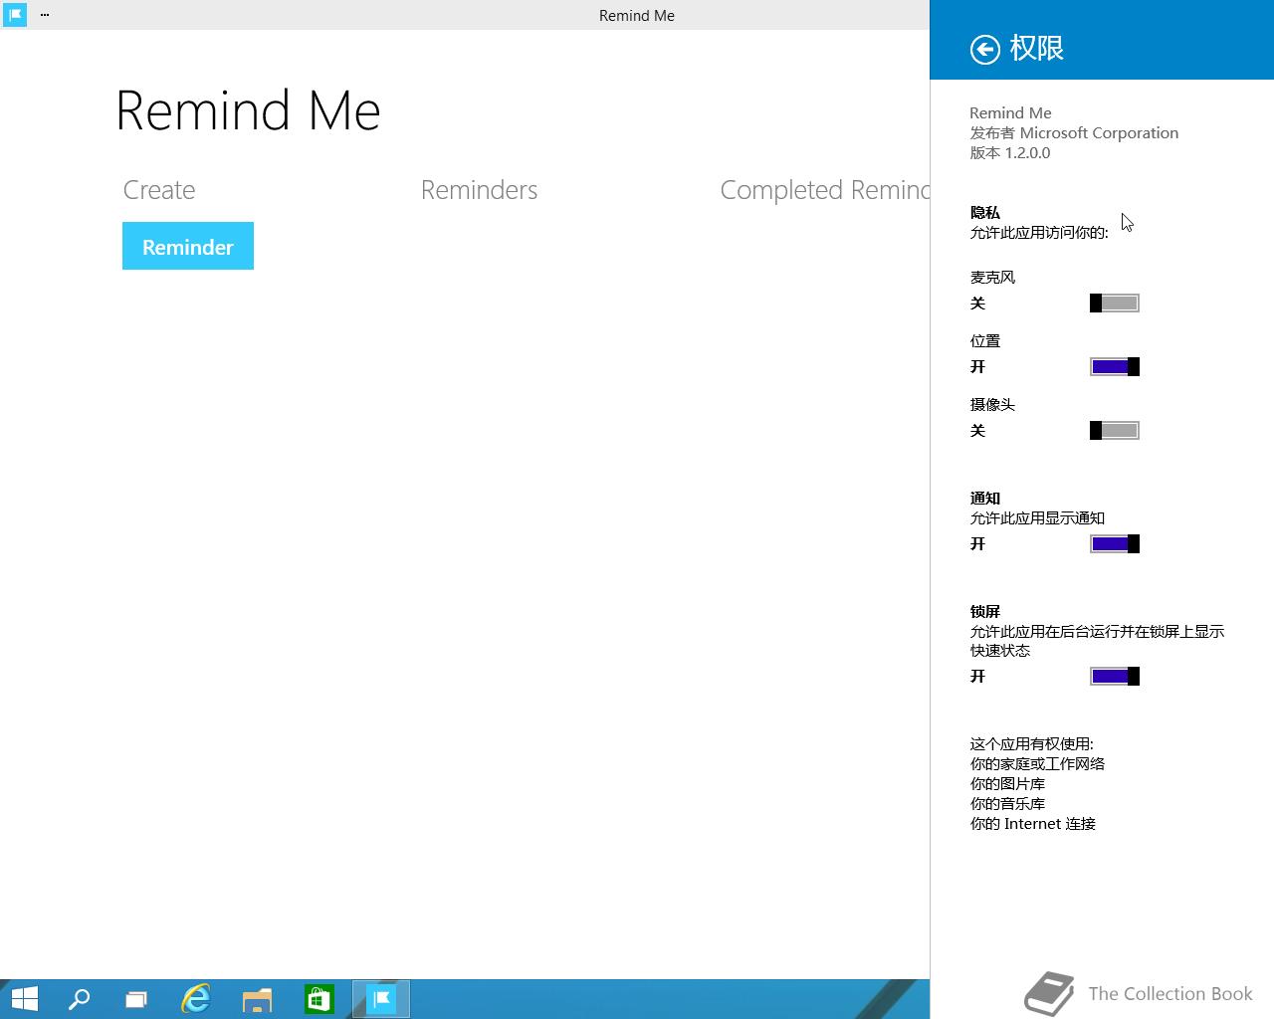Select the Create section heading
This screenshot has width=1274, height=1019.
[x=159, y=190]
